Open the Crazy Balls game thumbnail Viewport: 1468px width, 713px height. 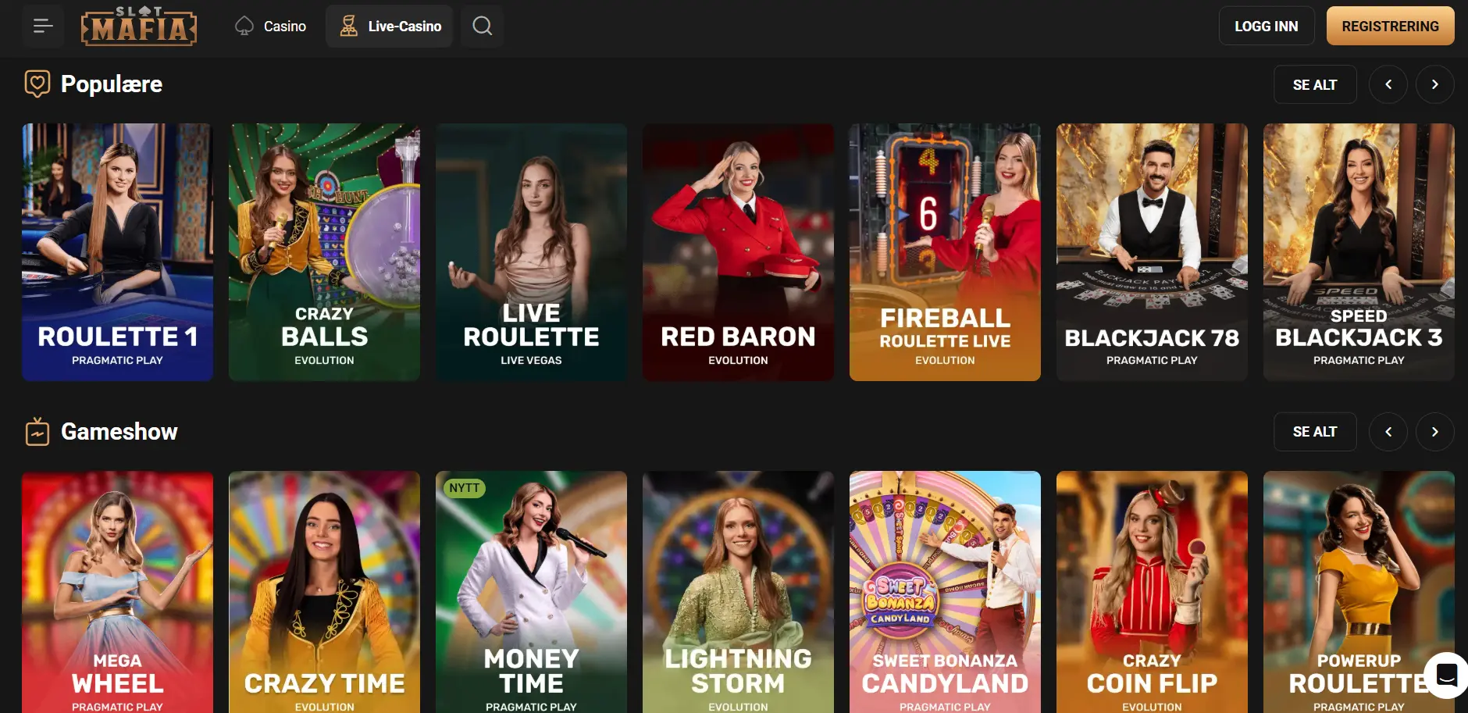tap(324, 252)
